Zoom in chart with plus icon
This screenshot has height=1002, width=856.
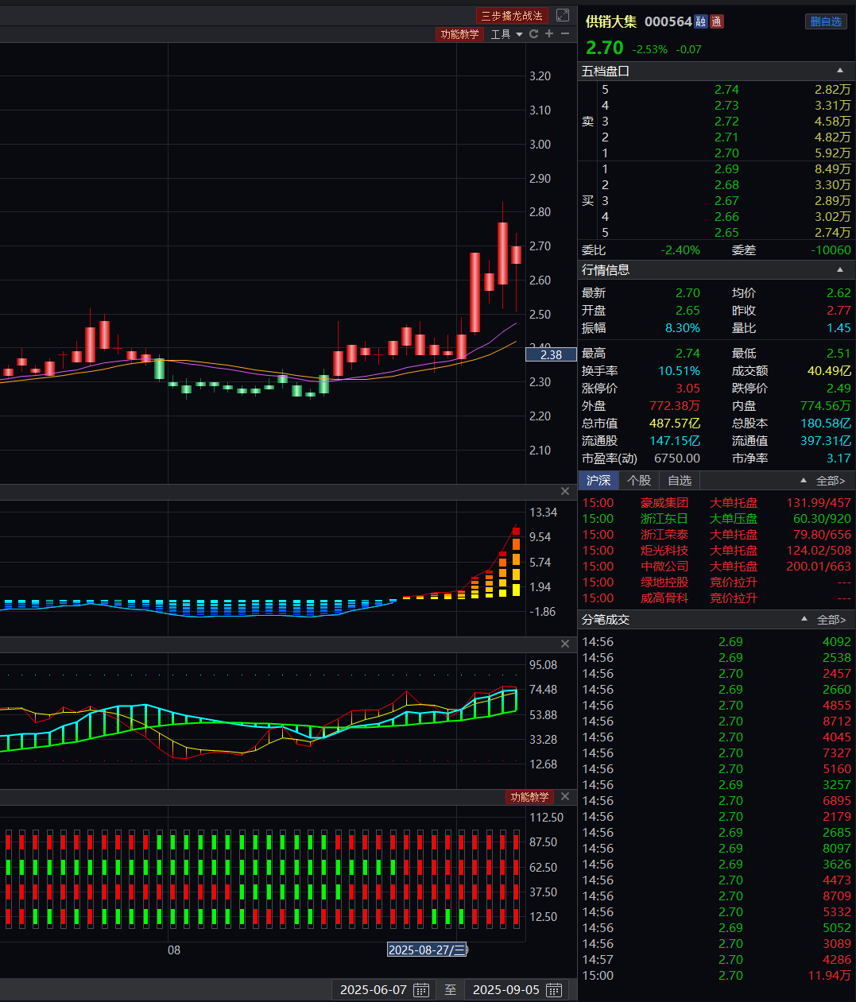coord(549,34)
